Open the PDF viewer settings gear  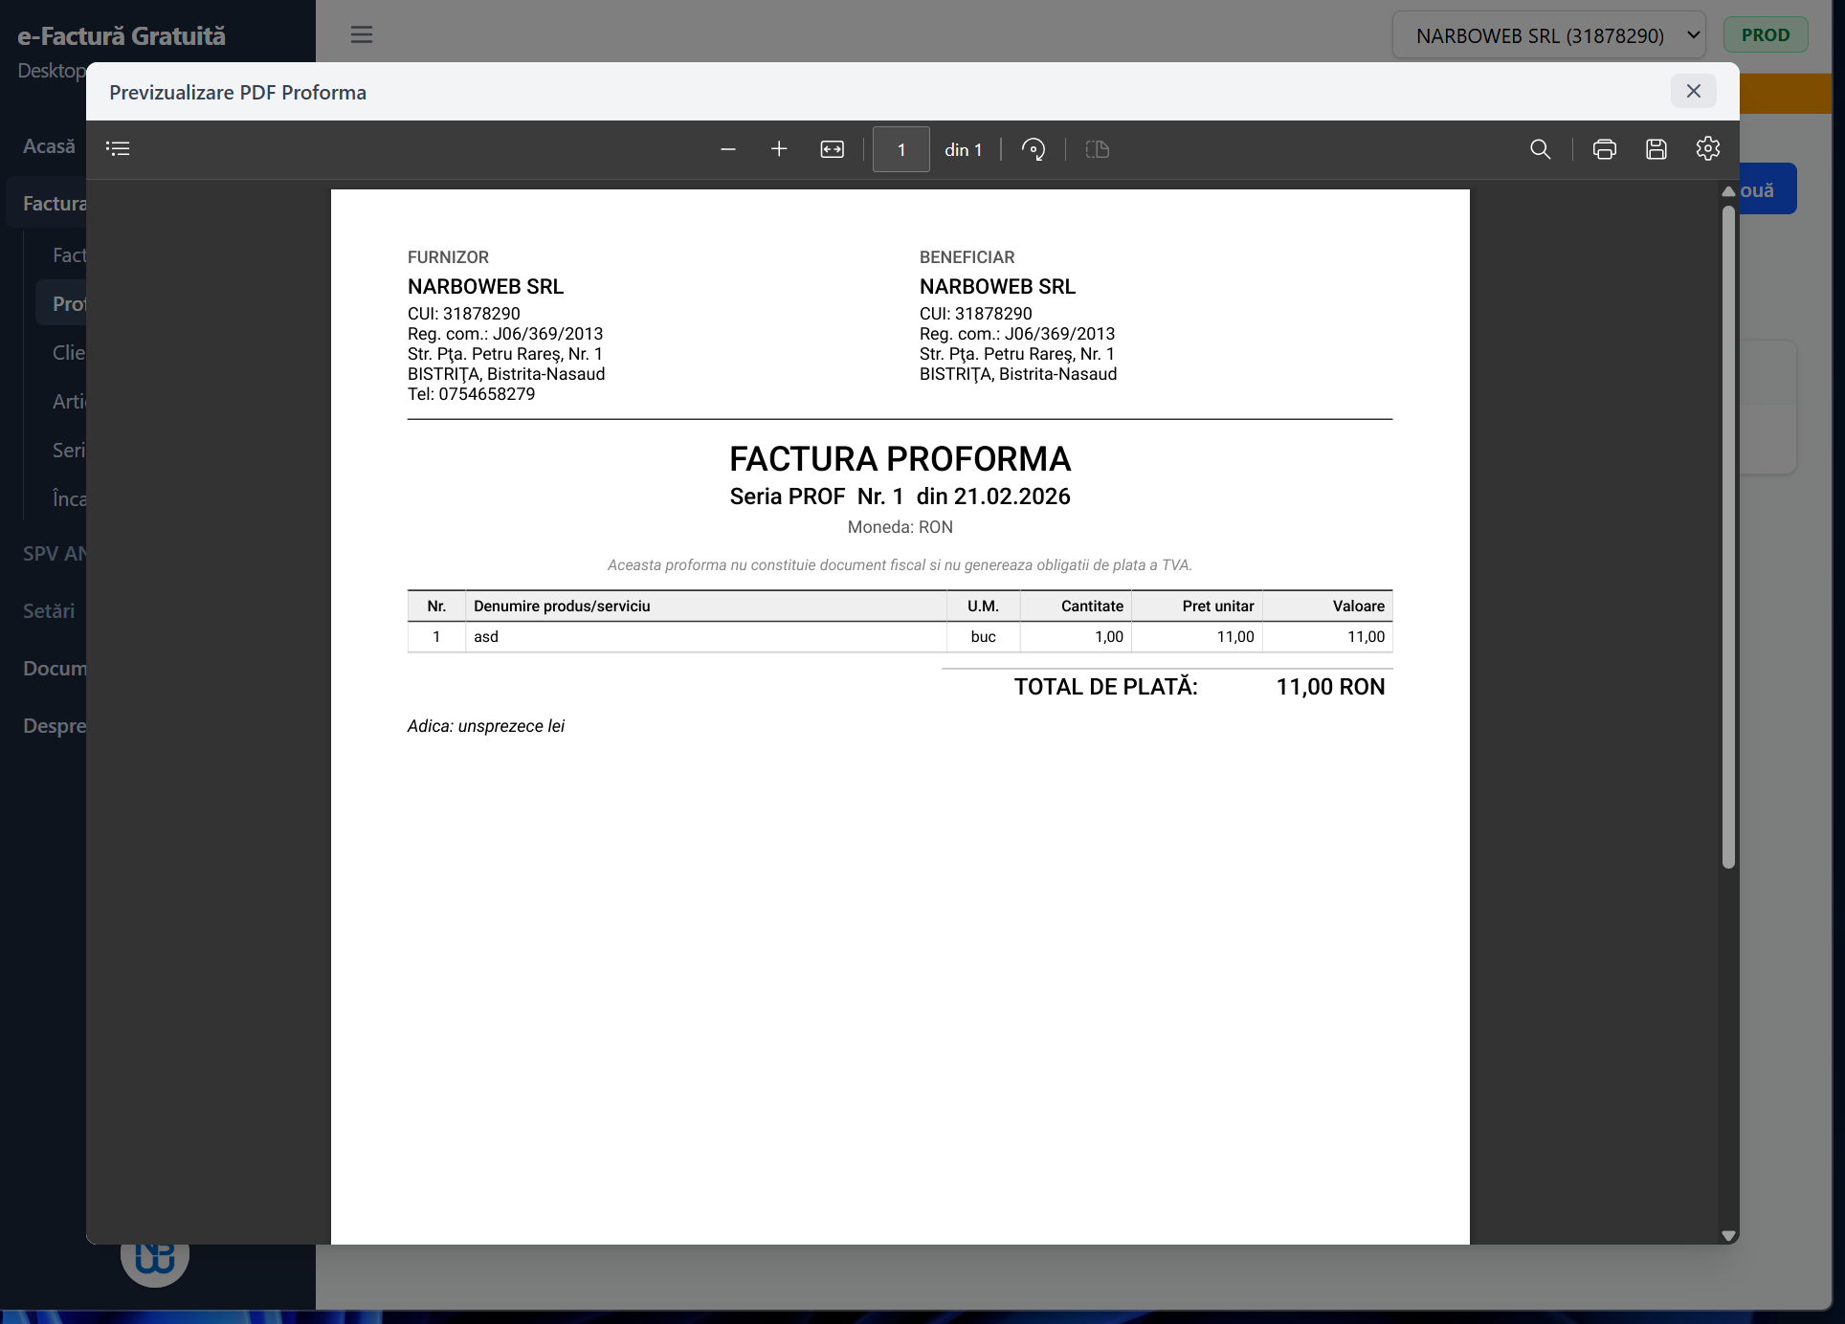pyautogui.click(x=1708, y=149)
